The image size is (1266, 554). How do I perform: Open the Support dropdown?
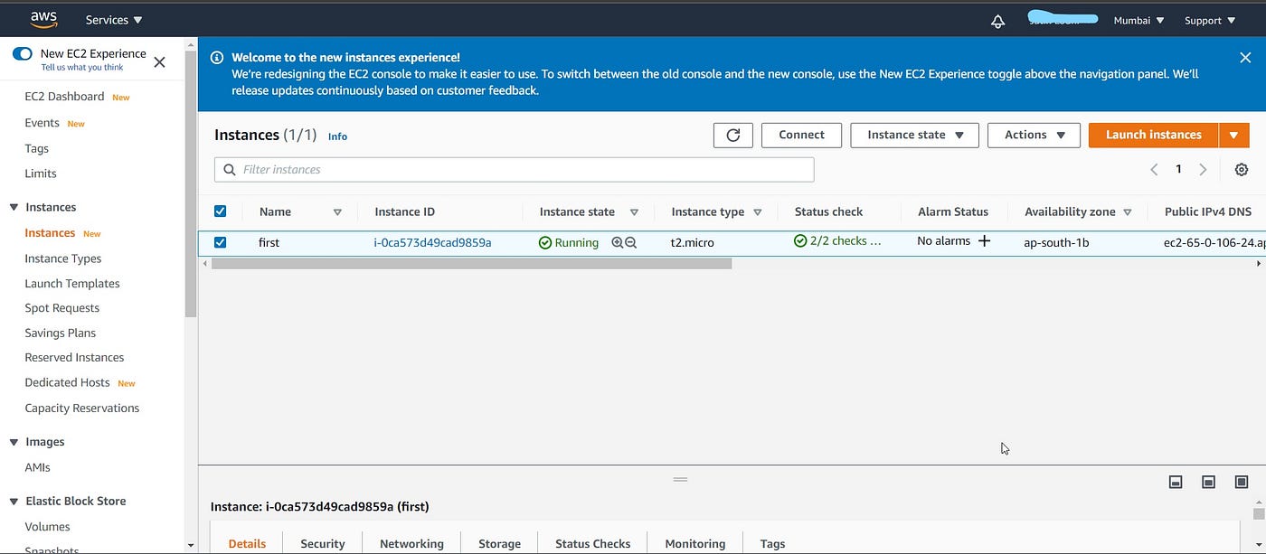pyautogui.click(x=1210, y=21)
